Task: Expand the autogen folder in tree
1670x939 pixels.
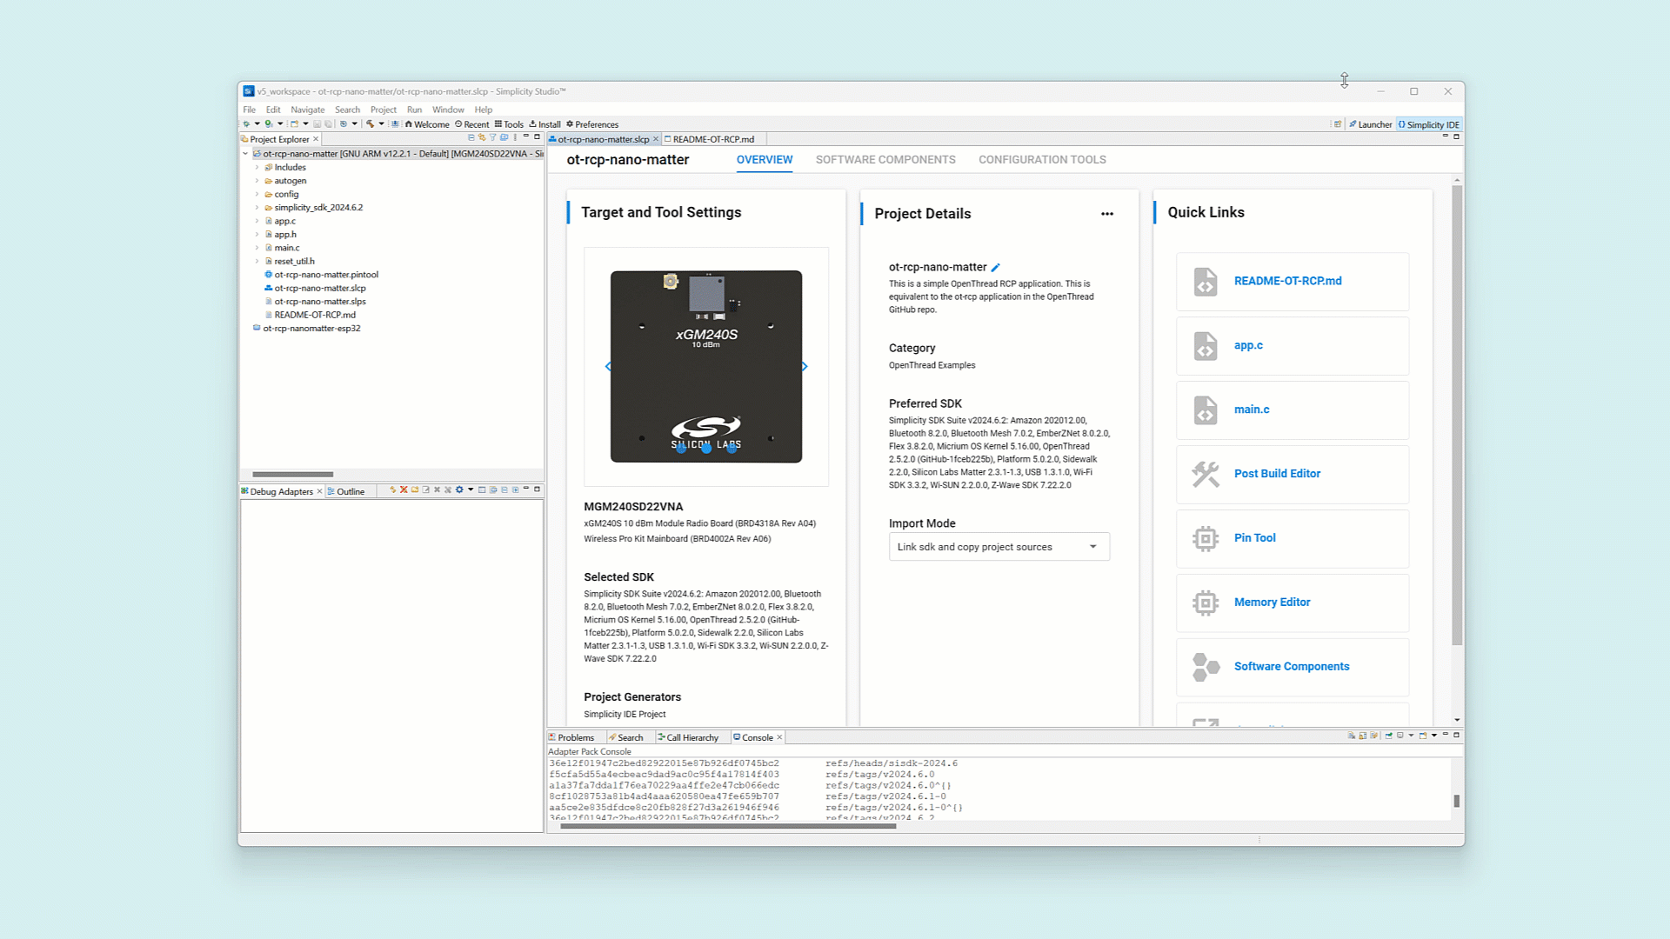Action: coord(257,181)
